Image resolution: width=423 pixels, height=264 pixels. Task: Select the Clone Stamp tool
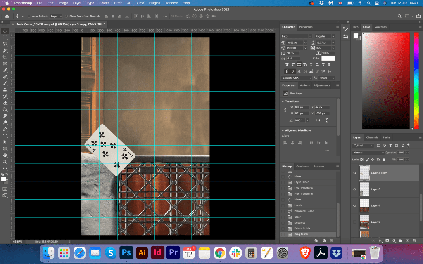5,90
